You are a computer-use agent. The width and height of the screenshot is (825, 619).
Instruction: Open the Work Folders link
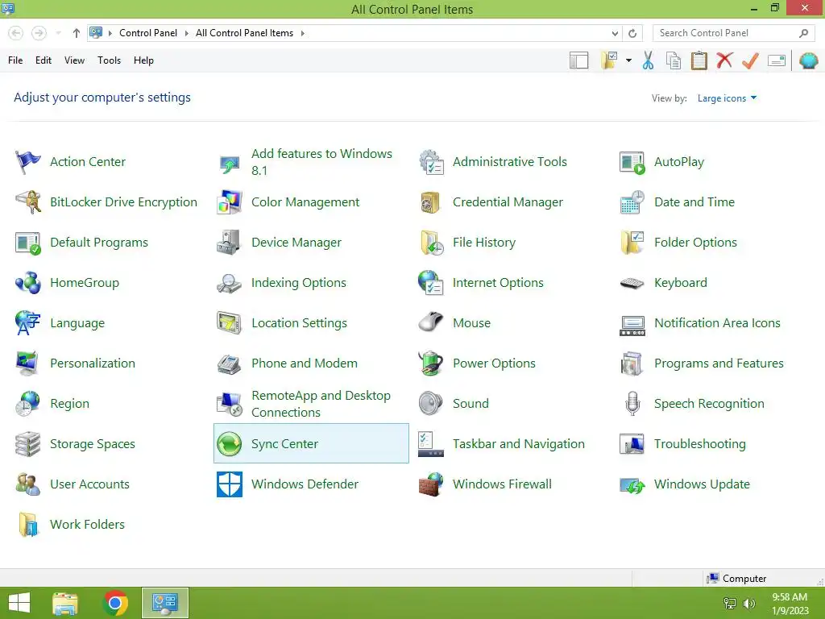click(87, 524)
